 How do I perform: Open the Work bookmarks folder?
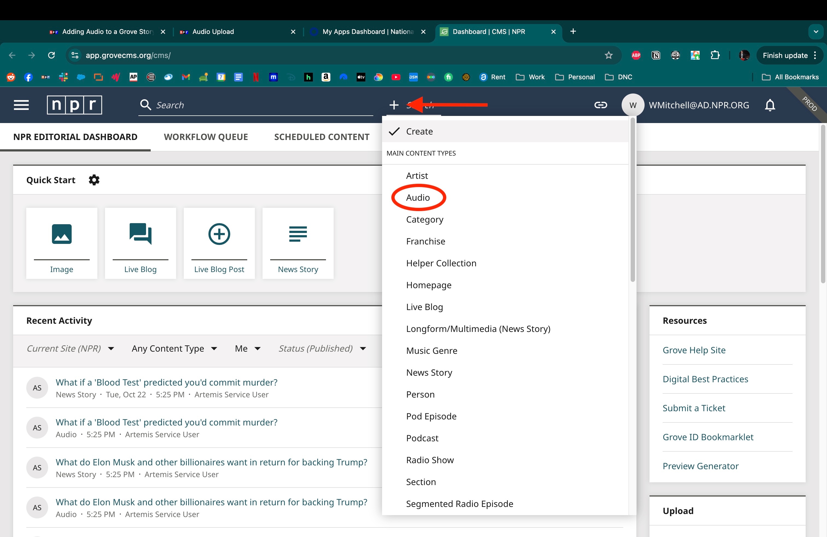click(x=531, y=77)
